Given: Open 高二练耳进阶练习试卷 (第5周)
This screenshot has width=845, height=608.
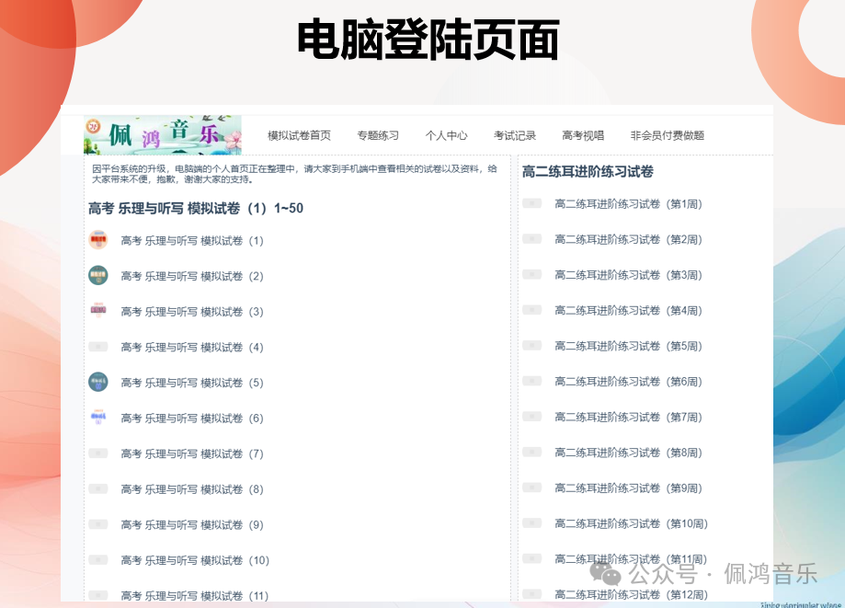Looking at the screenshot, I should pos(628,346).
